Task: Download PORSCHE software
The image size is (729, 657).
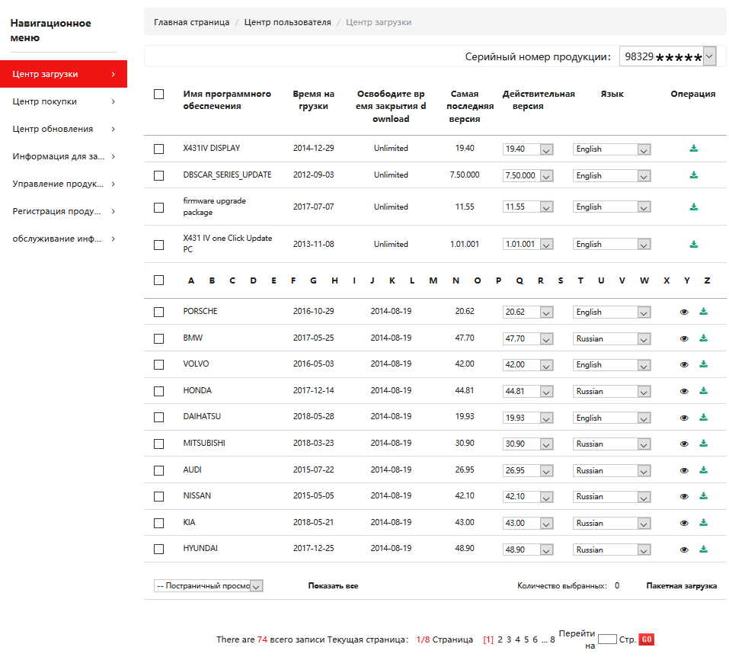Action: (x=703, y=312)
